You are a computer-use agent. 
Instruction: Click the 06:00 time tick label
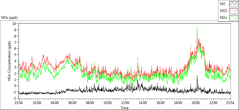(x=72, y=103)
